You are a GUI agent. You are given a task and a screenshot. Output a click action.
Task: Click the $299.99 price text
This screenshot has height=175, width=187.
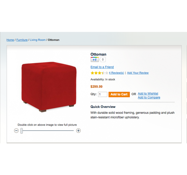tap(96, 87)
